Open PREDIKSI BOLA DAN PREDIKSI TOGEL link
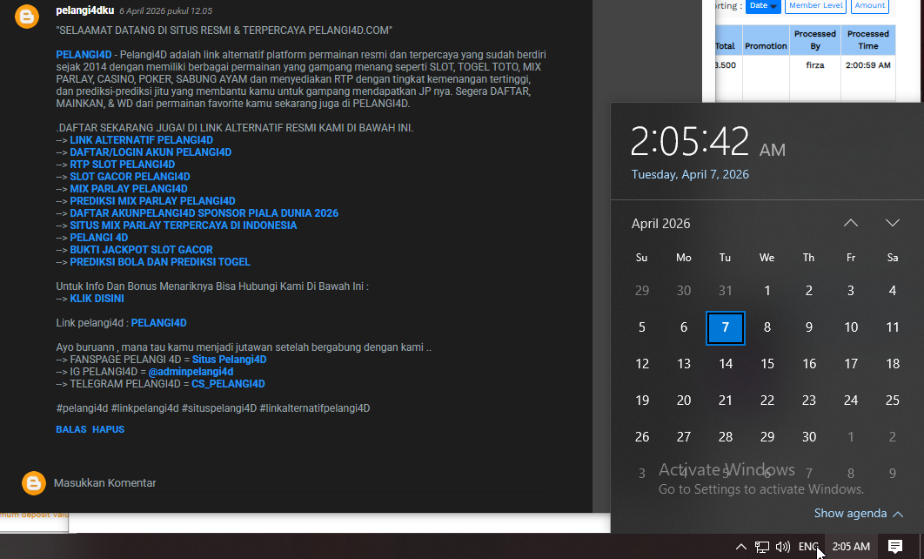This screenshot has width=924, height=559. coord(160,262)
